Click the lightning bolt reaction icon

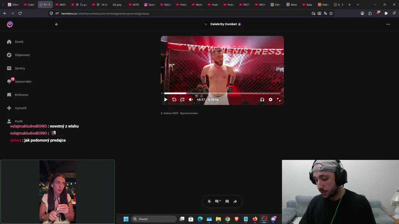tap(209, 201)
